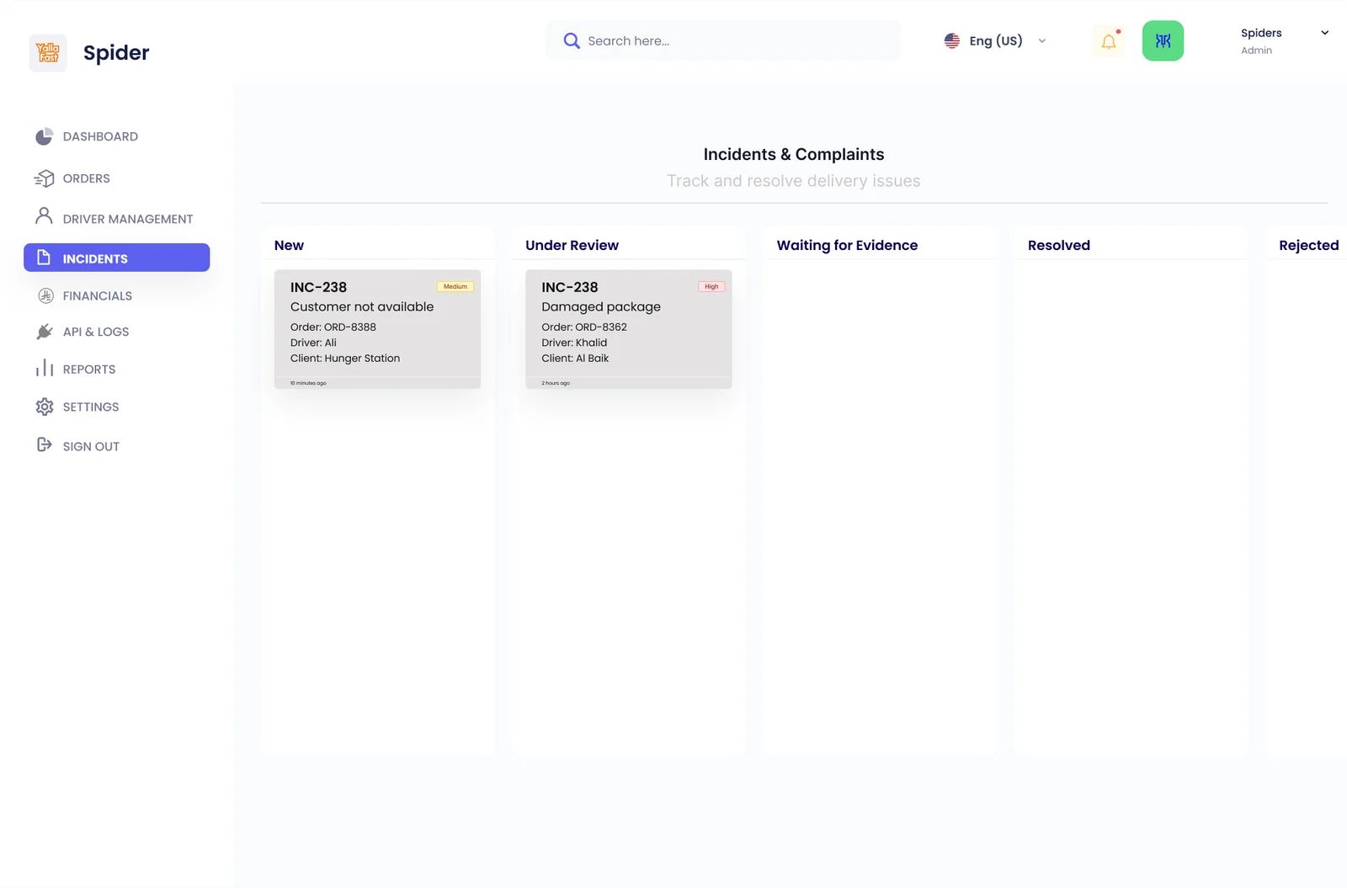Click the Incidents document icon
1347x888 pixels.
44,258
